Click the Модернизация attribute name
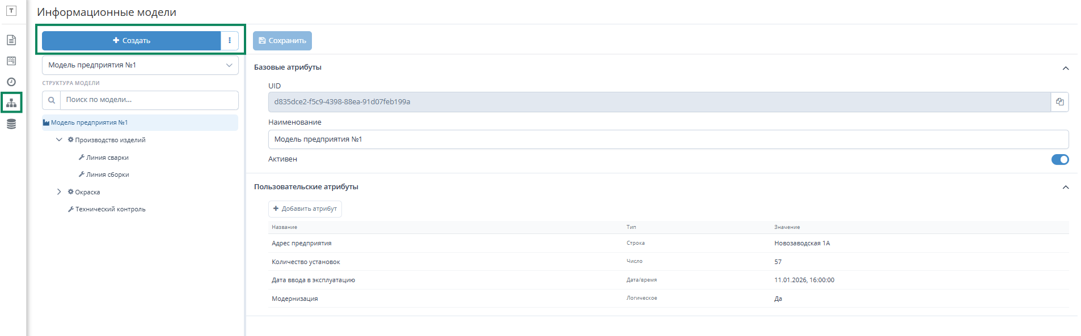 coord(295,299)
